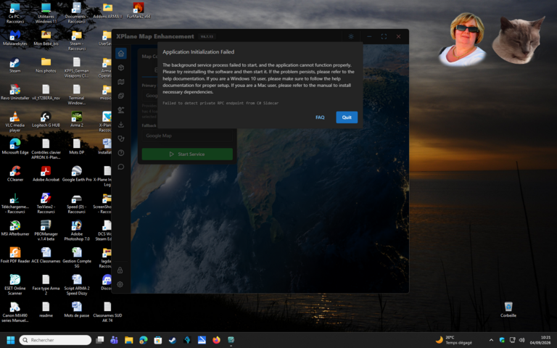The width and height of the screenshot is (557, 348).
Task: Select the FurMark2 x64 desktop icon
Action: coord(139,11)
